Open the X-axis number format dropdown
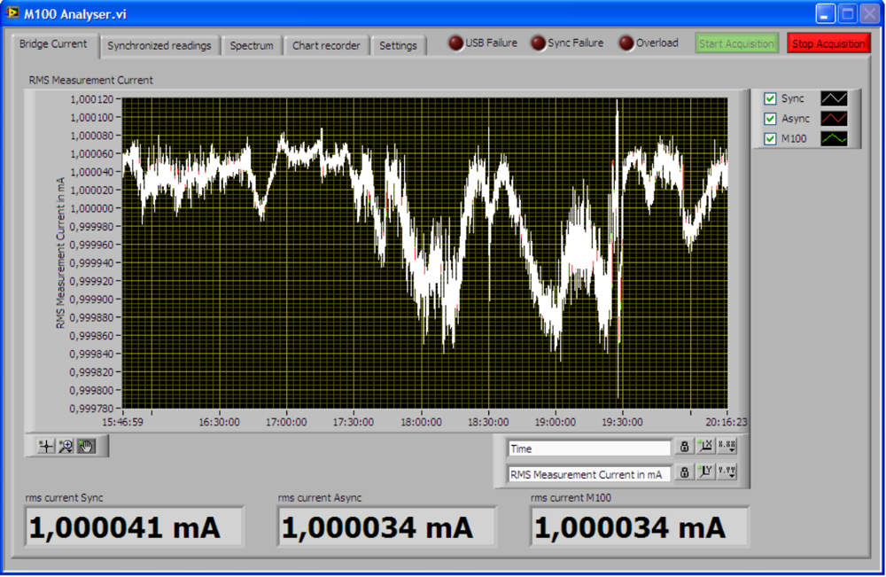This screenshot has width=886, height=577. (728, 447)
